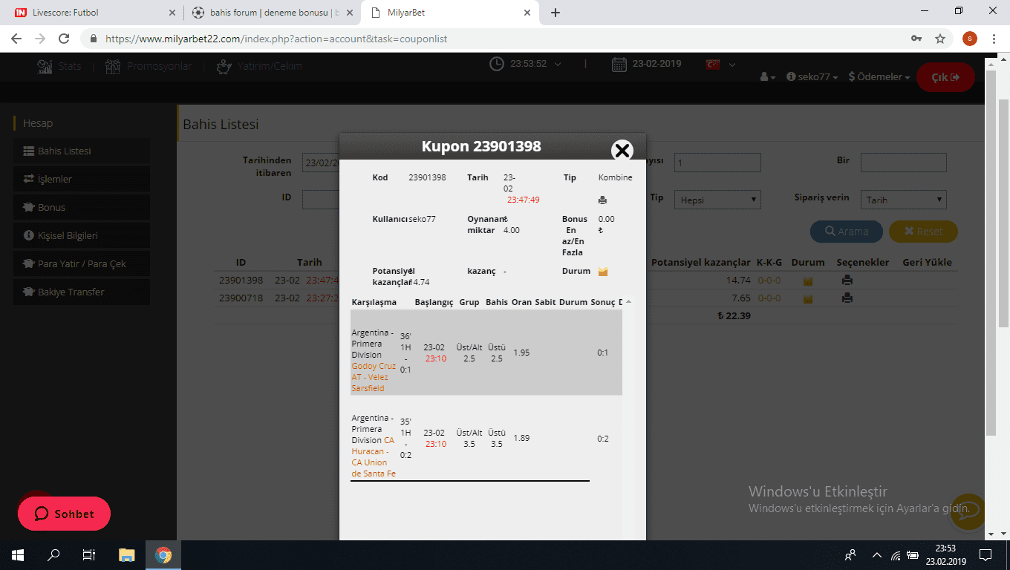Screen dimensions: 1010x570
Task: Click the printer icon in coupon popup
Action: [602, 200]
